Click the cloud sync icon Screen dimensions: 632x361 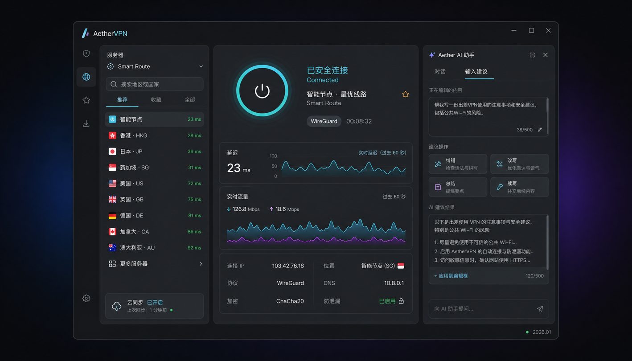[x=116, y=306]
